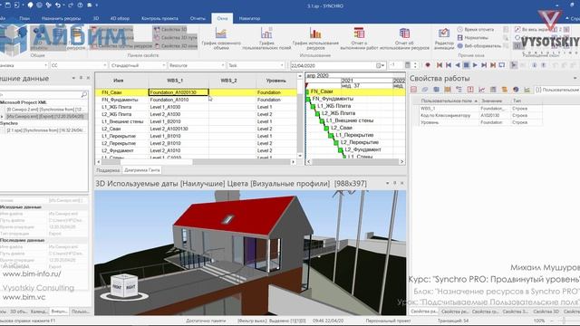Toggle loop playback icon
580x326 pixels.
(502, 65)
